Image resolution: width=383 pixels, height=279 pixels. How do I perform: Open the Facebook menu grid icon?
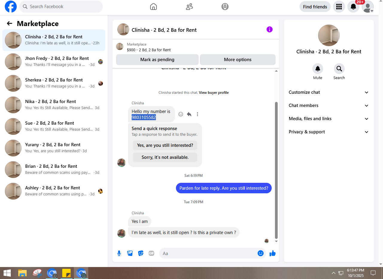339,7
